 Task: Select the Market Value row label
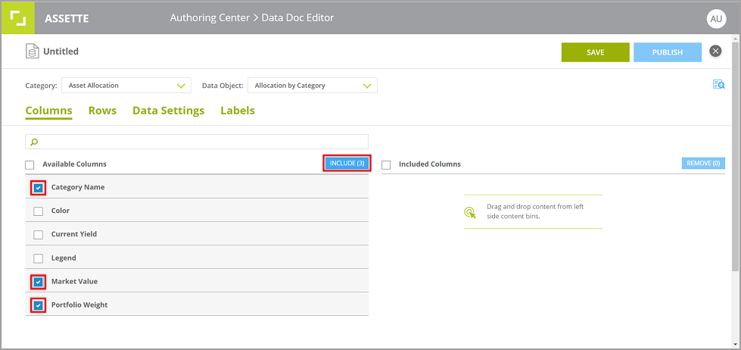75,281
